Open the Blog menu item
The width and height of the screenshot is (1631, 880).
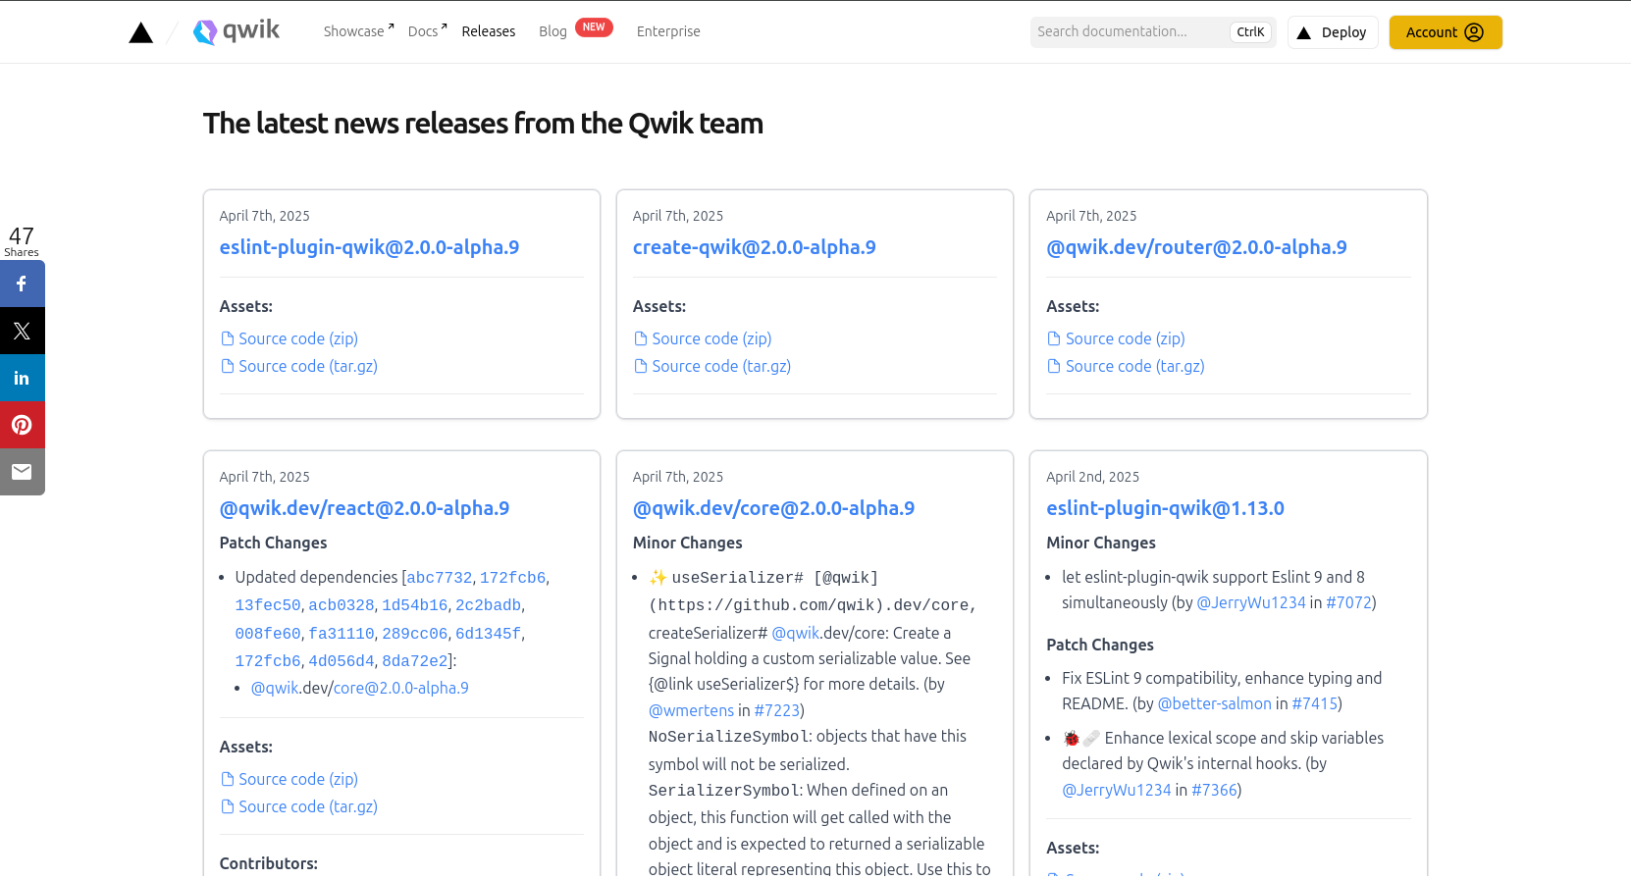[552, 31]
